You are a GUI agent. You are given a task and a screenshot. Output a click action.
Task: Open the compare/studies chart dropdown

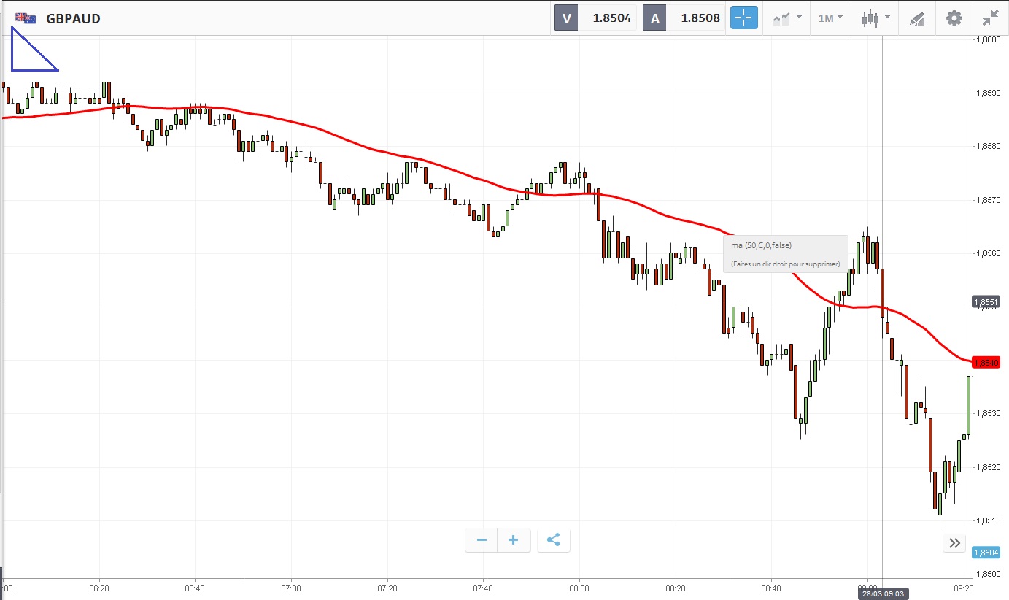point(786,18)
